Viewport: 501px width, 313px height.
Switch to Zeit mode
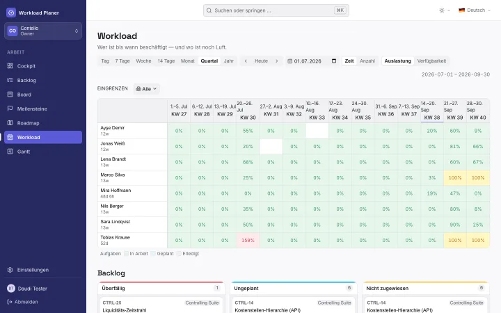349,61
